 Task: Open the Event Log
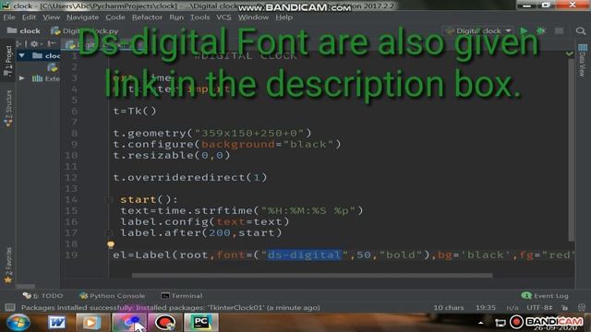coord(545,296)
